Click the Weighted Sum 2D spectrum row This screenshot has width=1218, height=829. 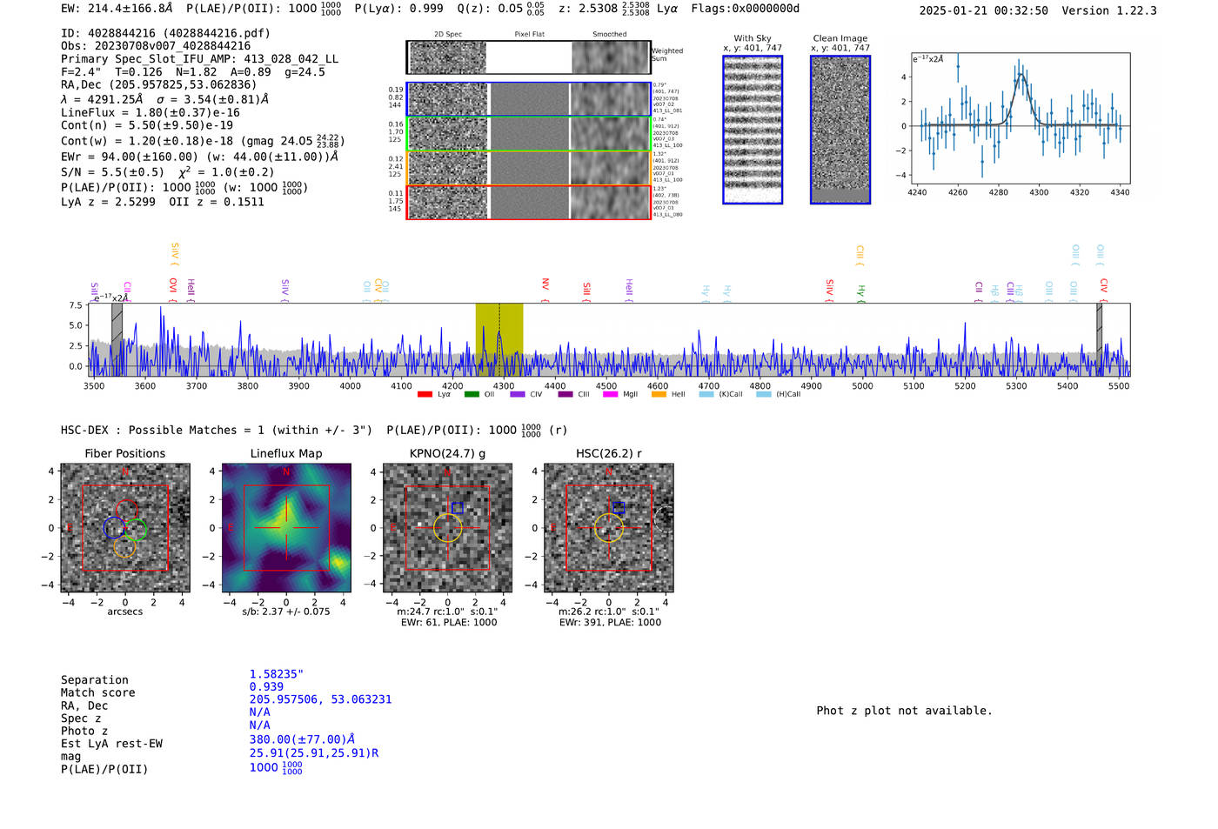[x=529, y=57]
